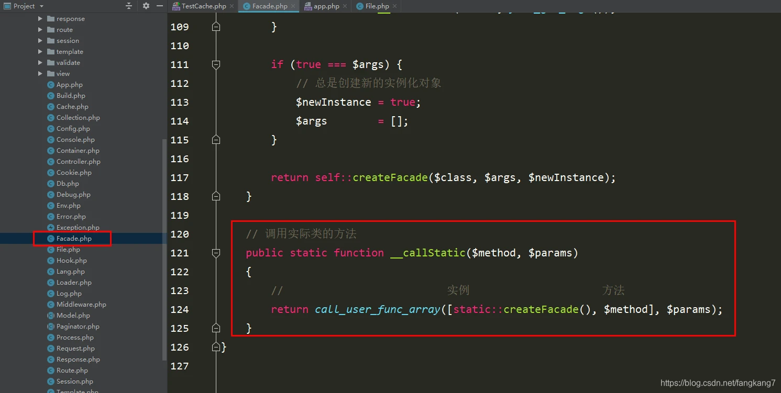Toggle fold marker at line 121
Image resolution: width=781 pixels, height=393 pixels.
[x=216, y=253]
